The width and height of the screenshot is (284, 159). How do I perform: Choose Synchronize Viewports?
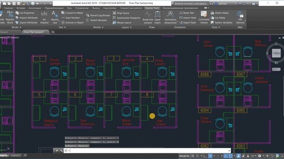click(x=126, y=18)
